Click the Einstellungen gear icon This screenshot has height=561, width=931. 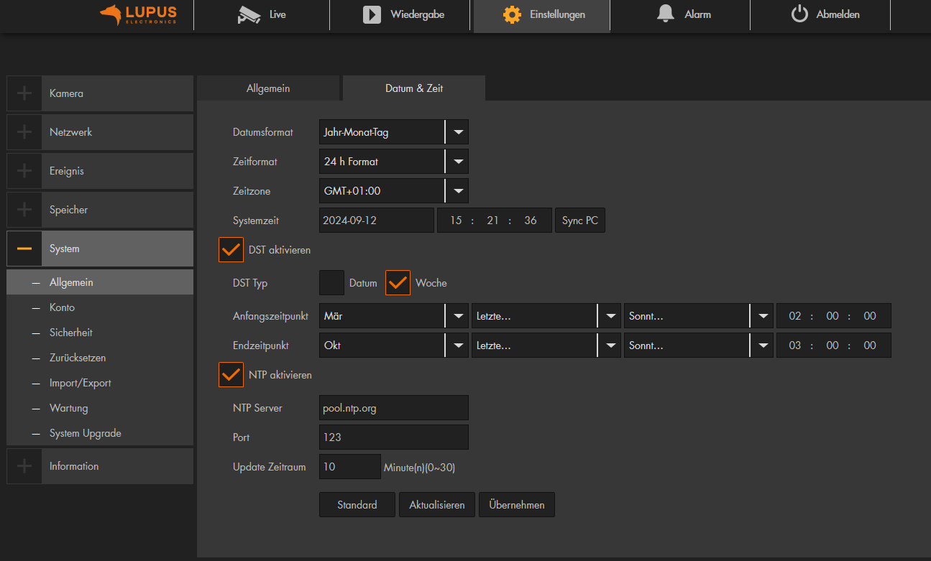512,15
